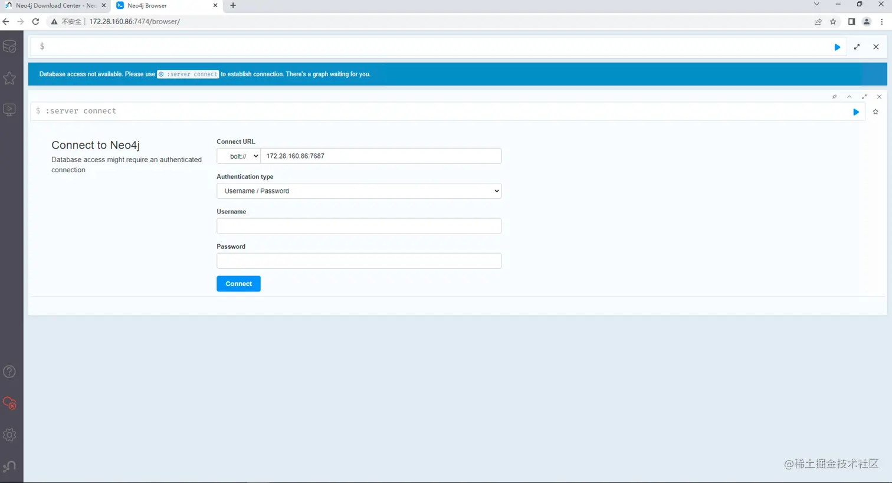Run the command in the top editor
Image resolution: width=892 pixels, height=483 pixels.
point(837,47)
